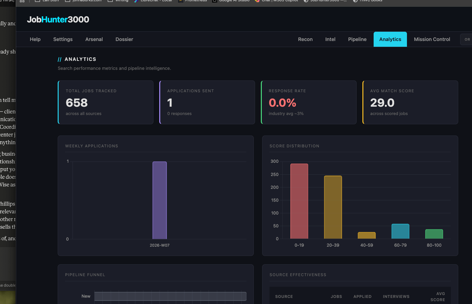Switch to the Mission Control tab
Viewport: 472px width, 304px height.
[x=432, y=39]
